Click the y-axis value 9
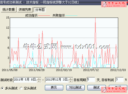Viewport: 128px width, 94px height. tap(8, 38)
